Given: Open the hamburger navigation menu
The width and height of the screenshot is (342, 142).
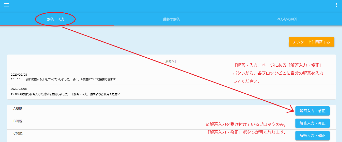Looking at the screenshot, I should [7, 5].
